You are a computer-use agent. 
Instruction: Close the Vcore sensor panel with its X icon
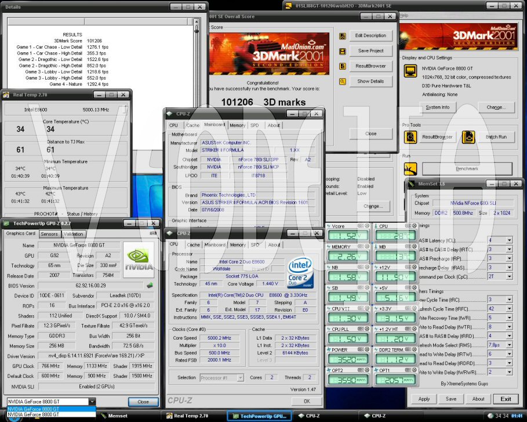(x=367, y=226)
